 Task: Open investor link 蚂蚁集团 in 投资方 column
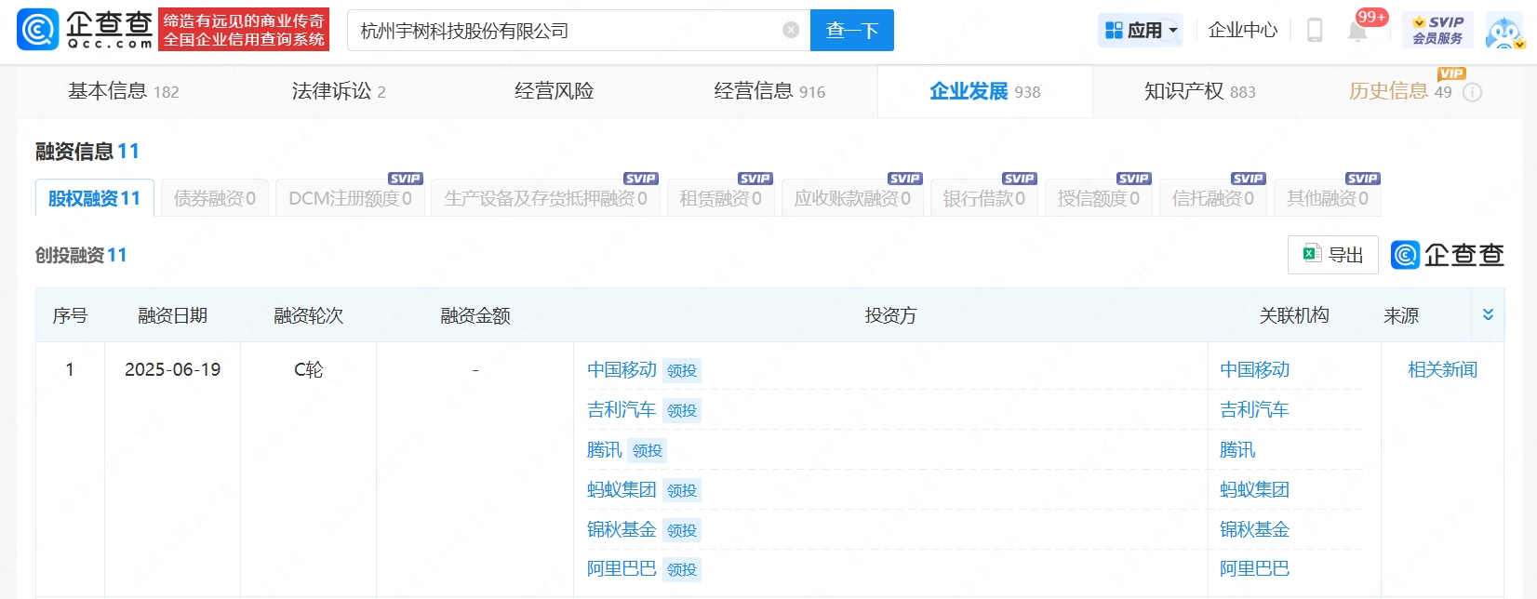[x=621, y=489]
